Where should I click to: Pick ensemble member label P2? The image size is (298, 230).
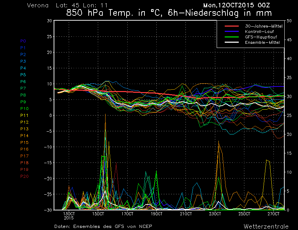[x=23, y=55]
